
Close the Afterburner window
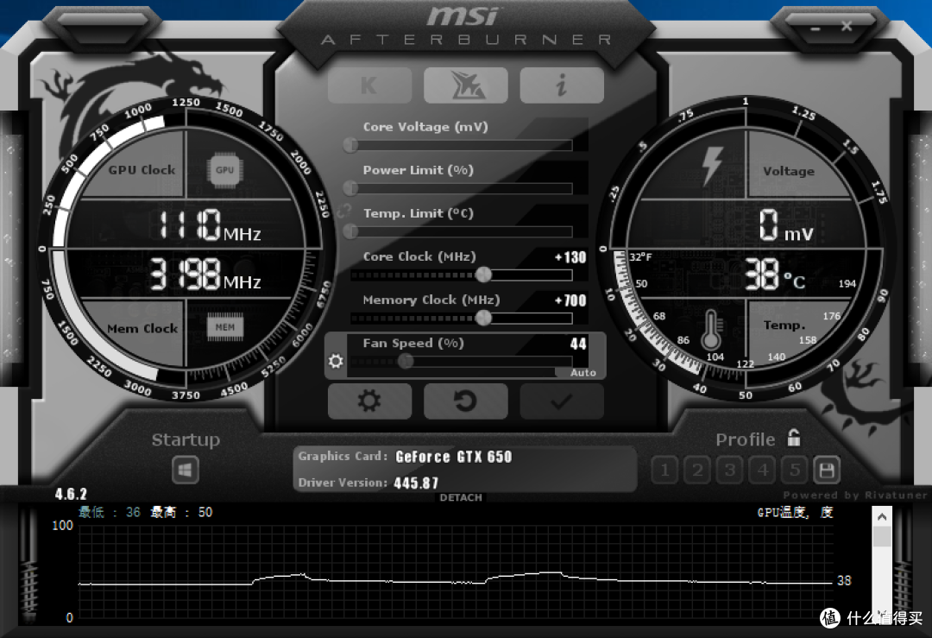point(847,26)
